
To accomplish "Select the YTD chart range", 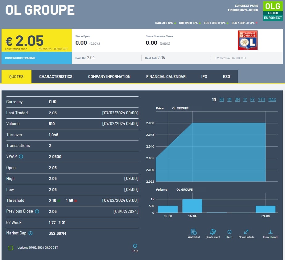I will [x=262, y=100].
